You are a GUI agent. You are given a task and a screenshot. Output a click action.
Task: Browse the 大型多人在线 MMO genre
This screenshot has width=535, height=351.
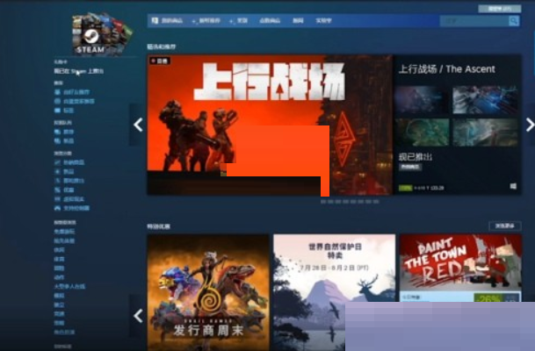click(69, 287)
